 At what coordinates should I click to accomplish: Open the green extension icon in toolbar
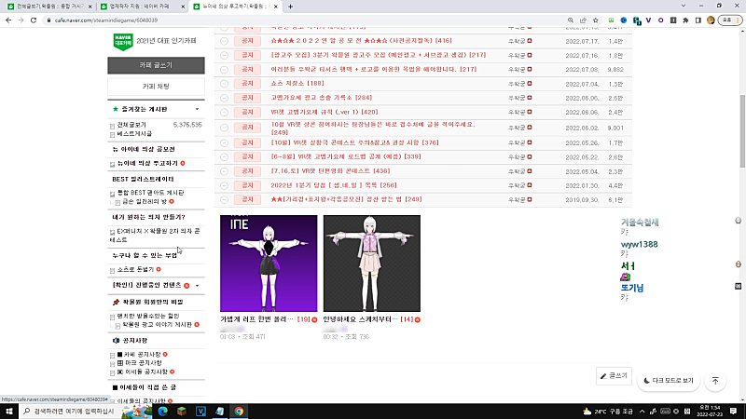tap(612, 20)
